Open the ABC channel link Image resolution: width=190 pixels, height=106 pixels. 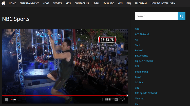(137, 29)
